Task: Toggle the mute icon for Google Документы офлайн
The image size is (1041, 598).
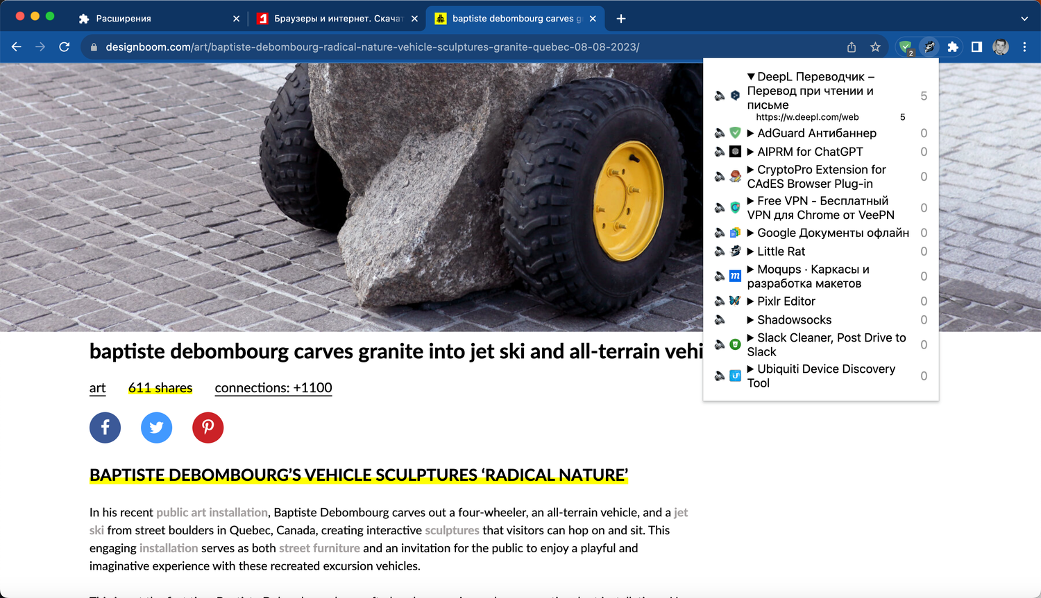Action: 720,233
